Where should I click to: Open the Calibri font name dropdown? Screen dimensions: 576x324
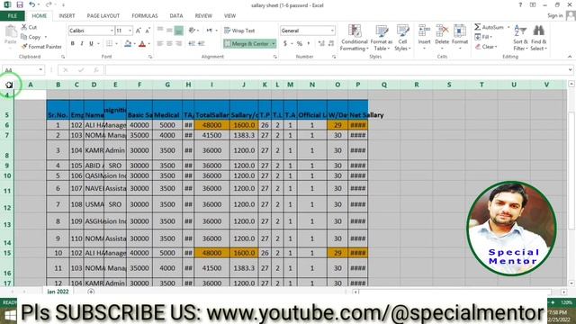coord(112,31)
